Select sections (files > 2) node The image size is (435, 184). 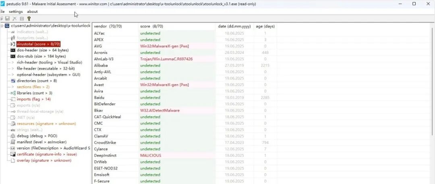point(33,87)
